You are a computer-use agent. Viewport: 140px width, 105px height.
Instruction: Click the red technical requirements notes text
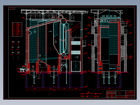pos(91,95)
